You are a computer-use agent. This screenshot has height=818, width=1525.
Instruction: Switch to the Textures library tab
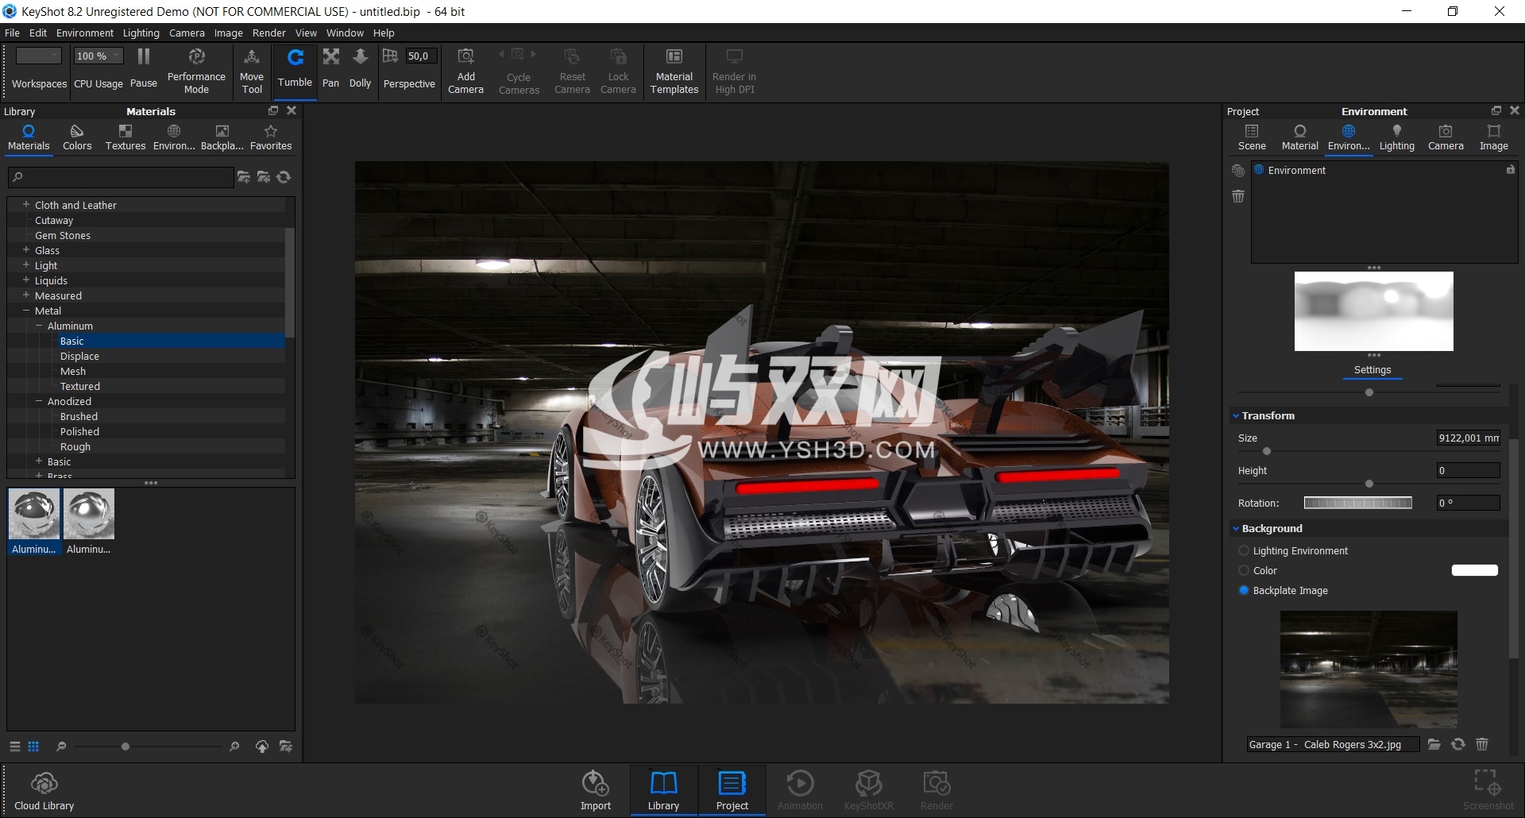125,137
